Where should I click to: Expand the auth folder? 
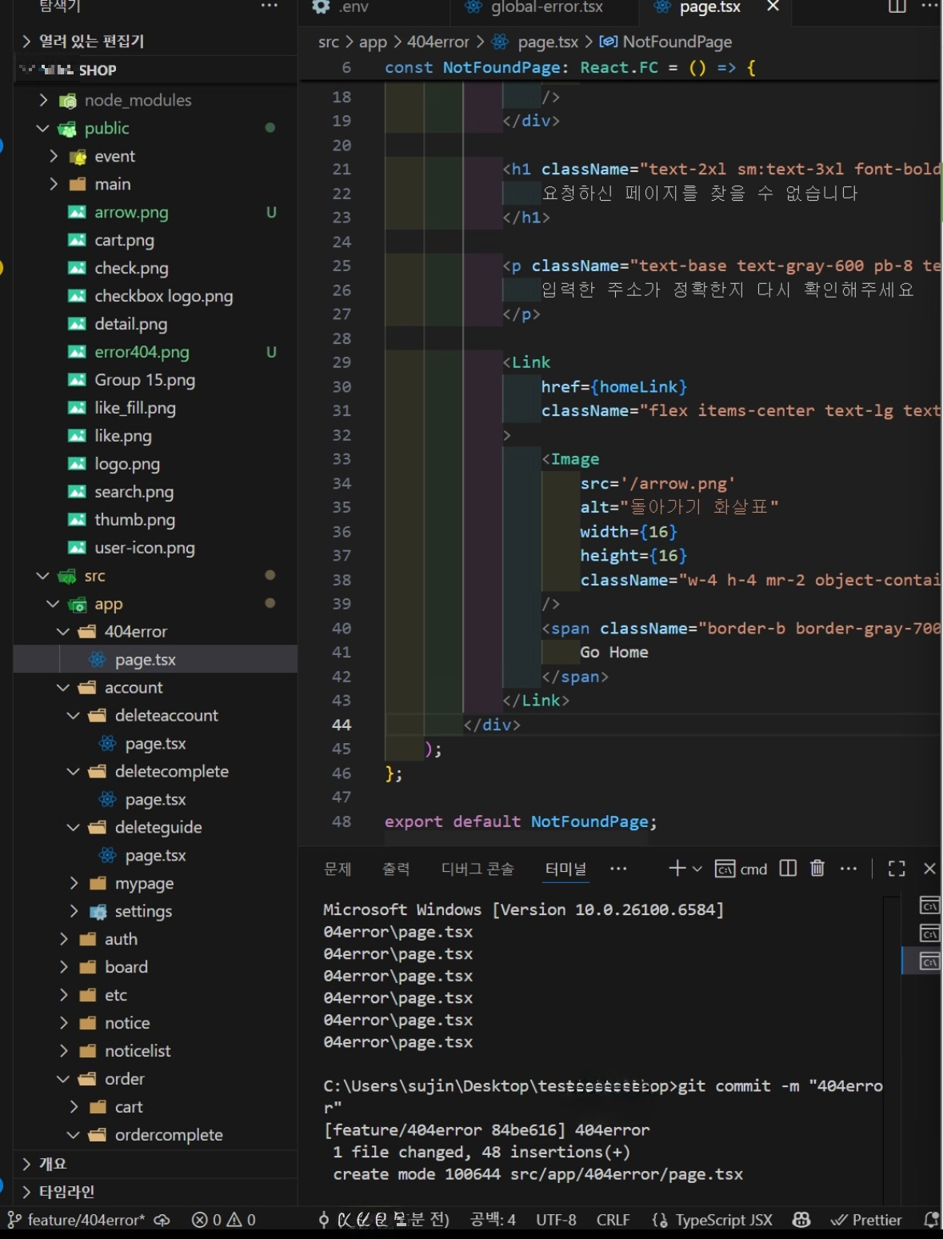(x=121, y=939)
